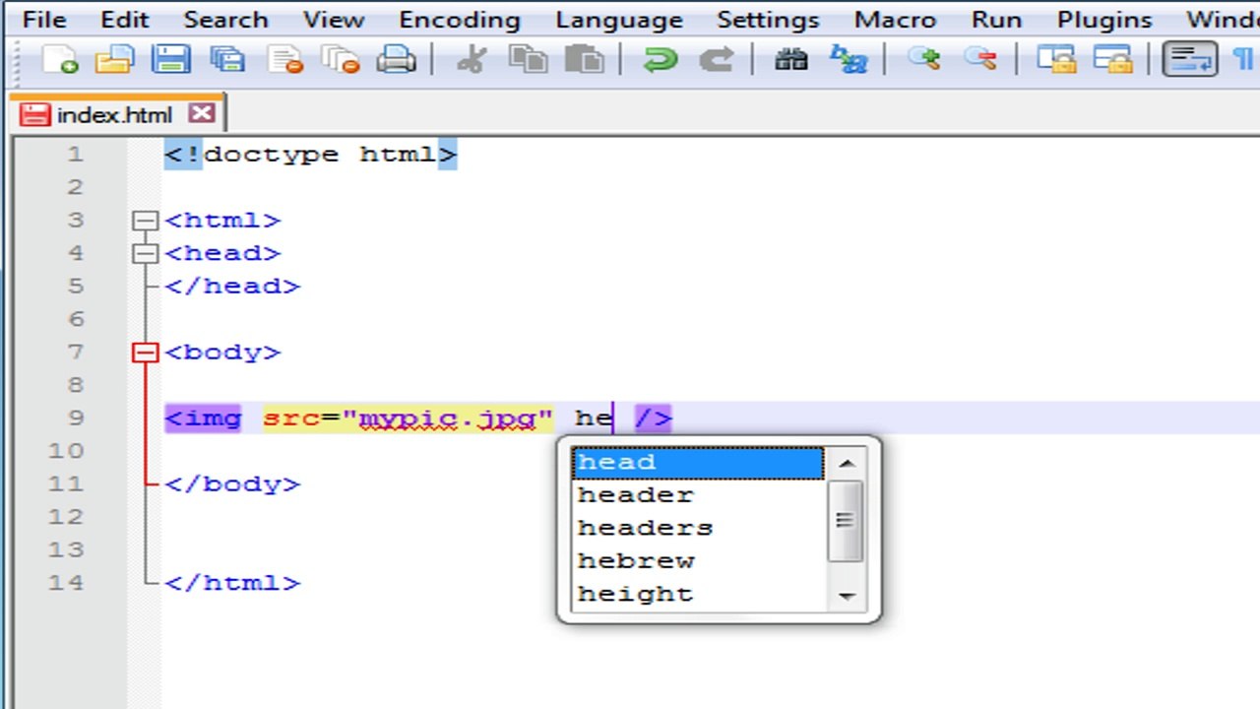Choose 'head' in the autocomplete list
Viewport: 1260px width, 709px height.
click(x=697, y=463)
